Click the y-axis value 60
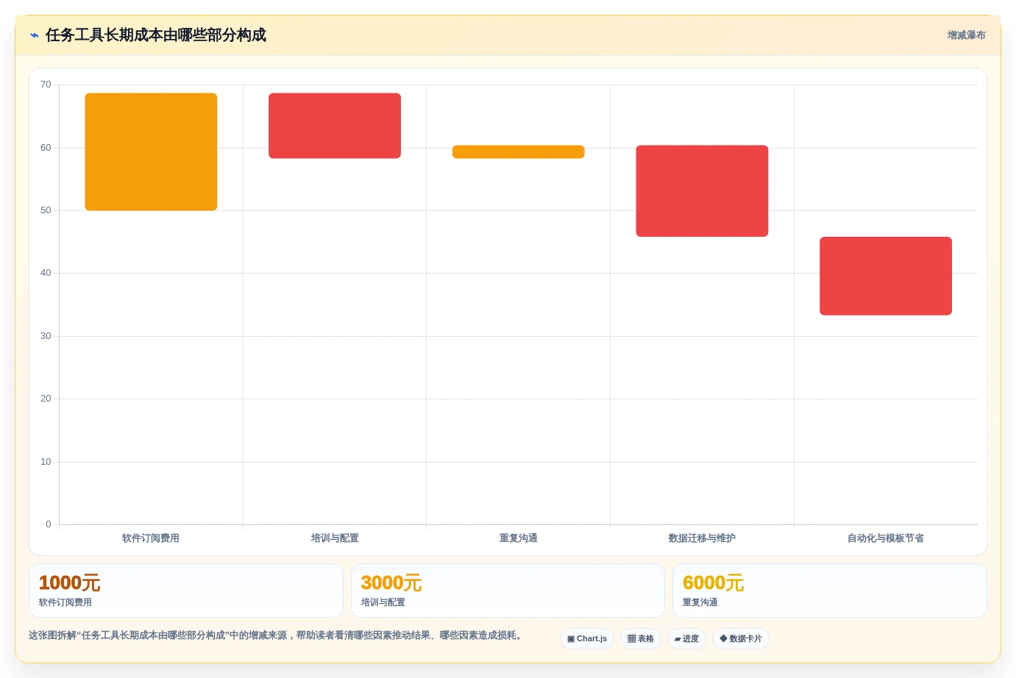 [x=46, y=148]
